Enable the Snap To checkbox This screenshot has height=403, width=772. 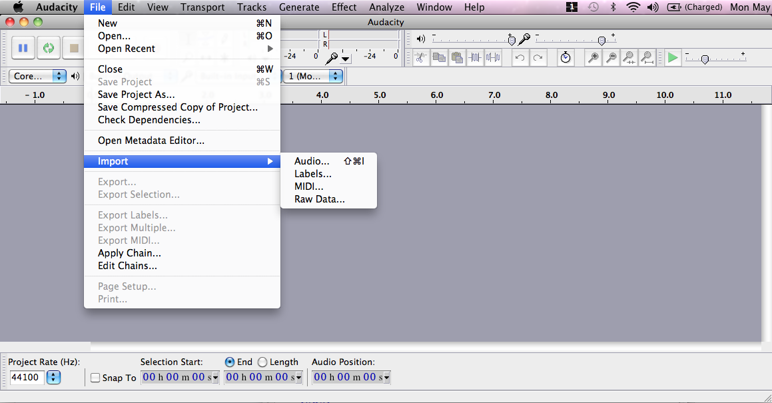pos(95,378)
